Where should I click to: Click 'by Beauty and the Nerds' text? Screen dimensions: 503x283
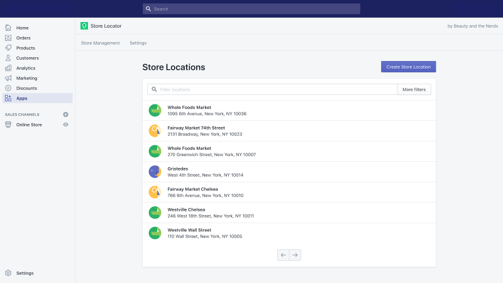[473, 26]
